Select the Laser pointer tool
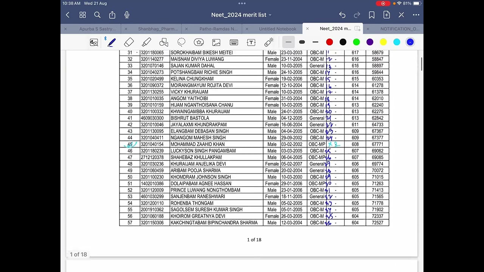 [x=269, y=42]
